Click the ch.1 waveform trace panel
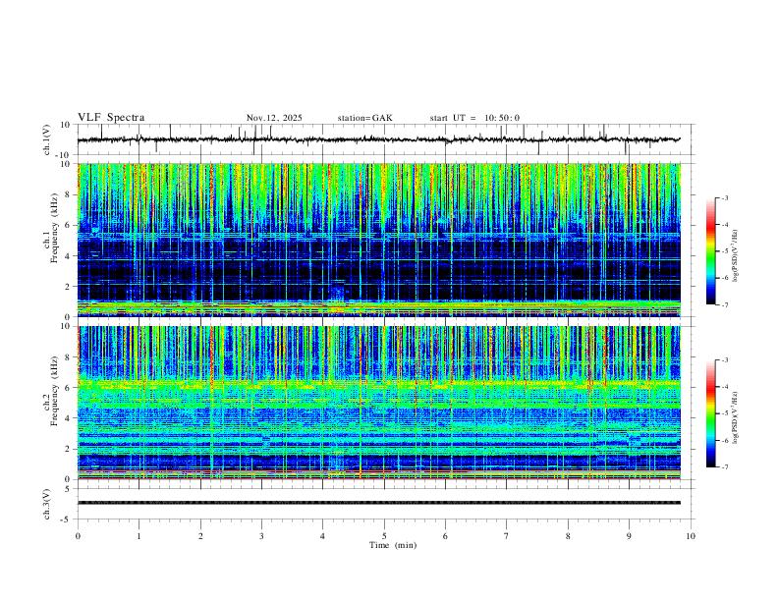 [386, 139]
